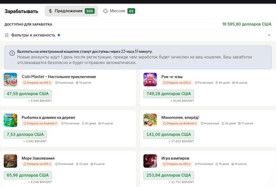This screenshot has width=276, height=187.
Task: Click the 23 дня timer on Море Завоевания
Action: tap(82, 164)
